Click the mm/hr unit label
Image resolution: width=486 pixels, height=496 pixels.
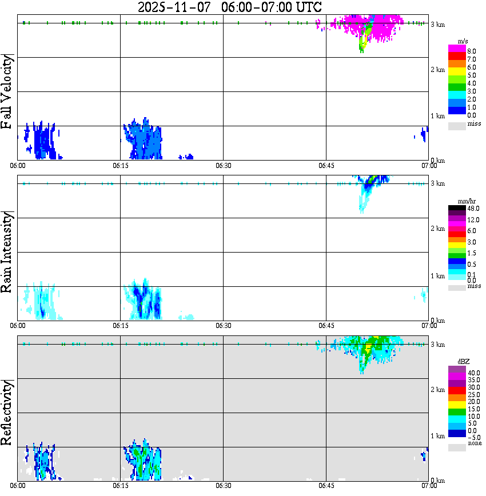pos(467,201)
